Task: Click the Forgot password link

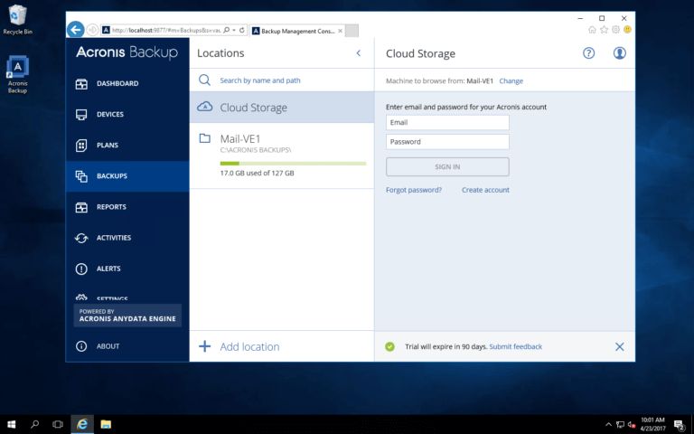Action: tap(414, 190)
